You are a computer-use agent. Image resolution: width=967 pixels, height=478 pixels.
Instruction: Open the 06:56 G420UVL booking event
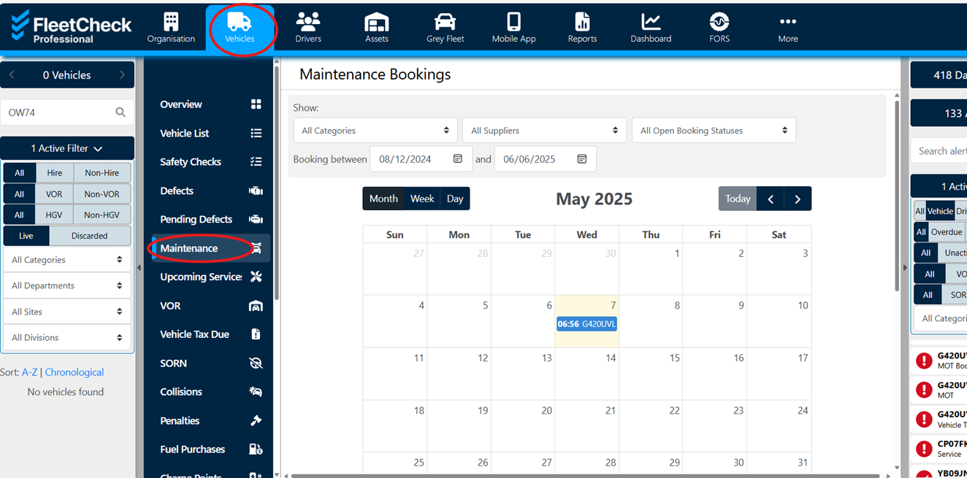click(586, 324)
